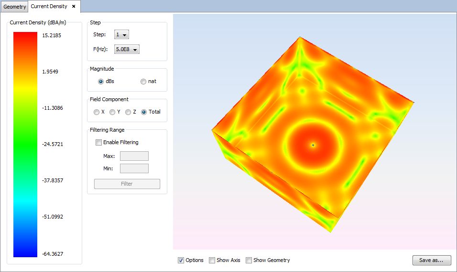Choose nat magnitude radio button

(x=143, y=82)
